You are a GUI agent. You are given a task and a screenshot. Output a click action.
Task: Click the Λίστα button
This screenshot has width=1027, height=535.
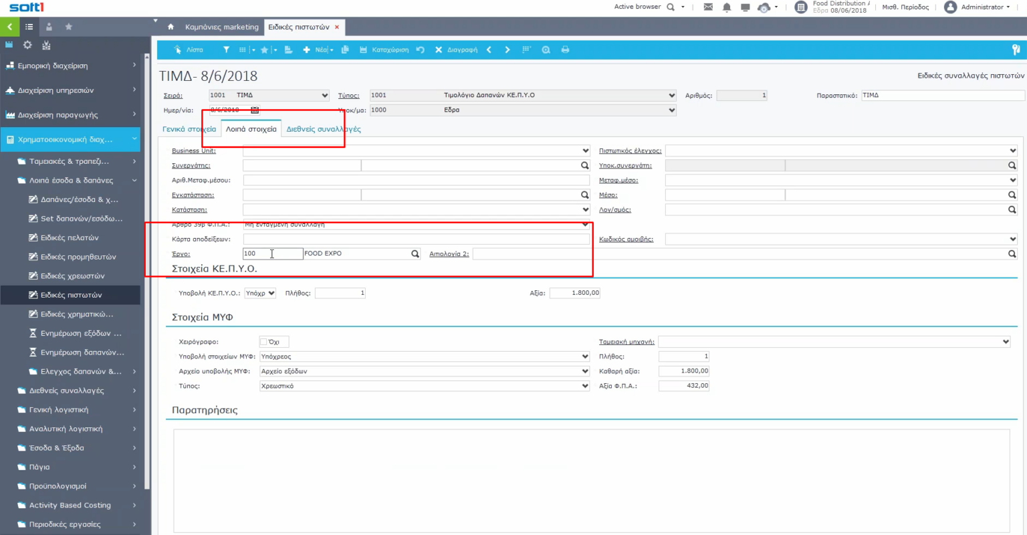tap(189, 49)
